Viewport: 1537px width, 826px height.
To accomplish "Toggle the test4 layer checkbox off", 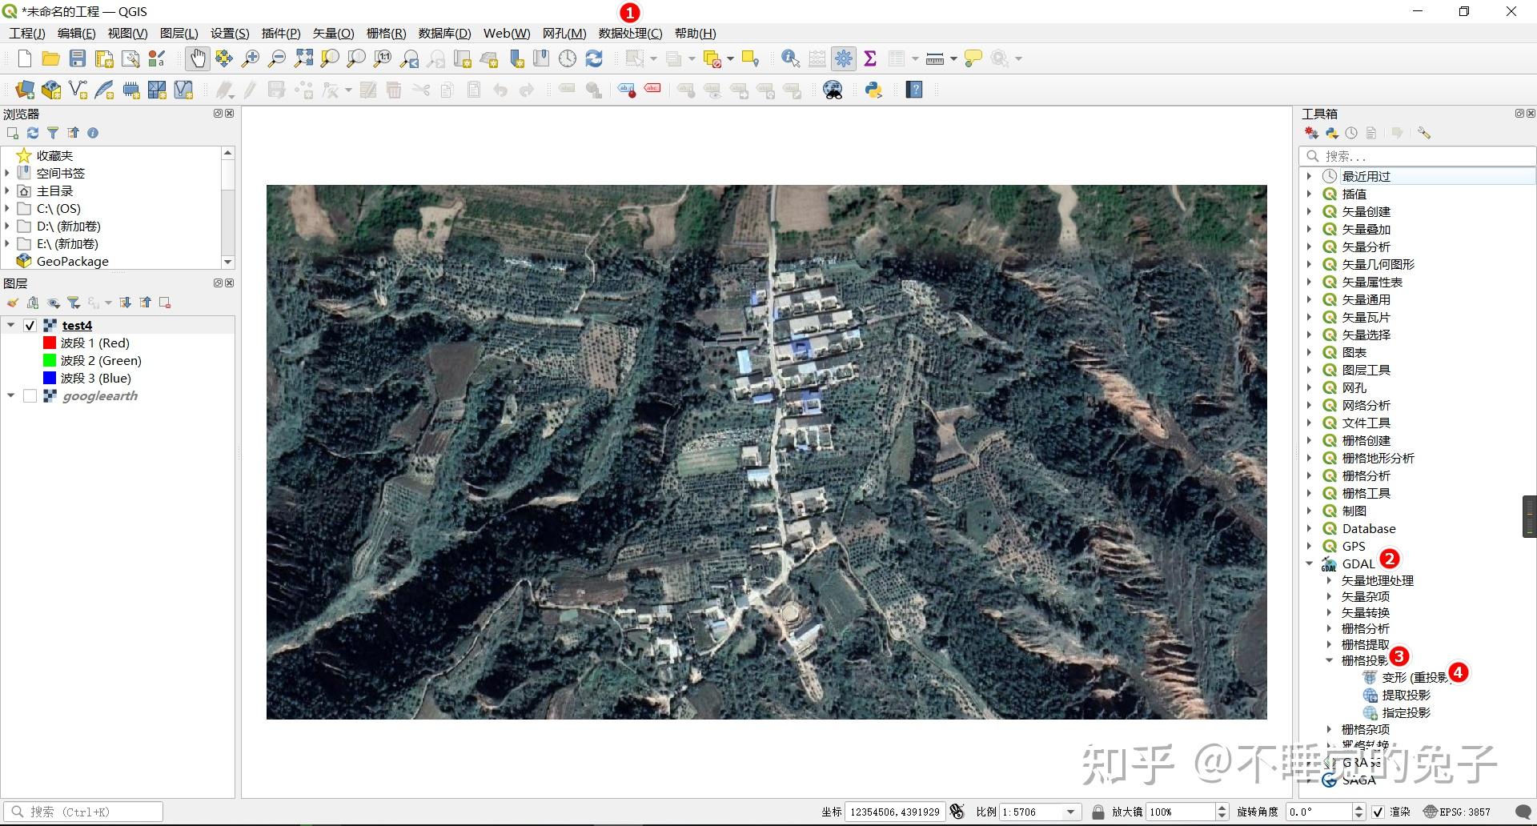I will point(30,325).
